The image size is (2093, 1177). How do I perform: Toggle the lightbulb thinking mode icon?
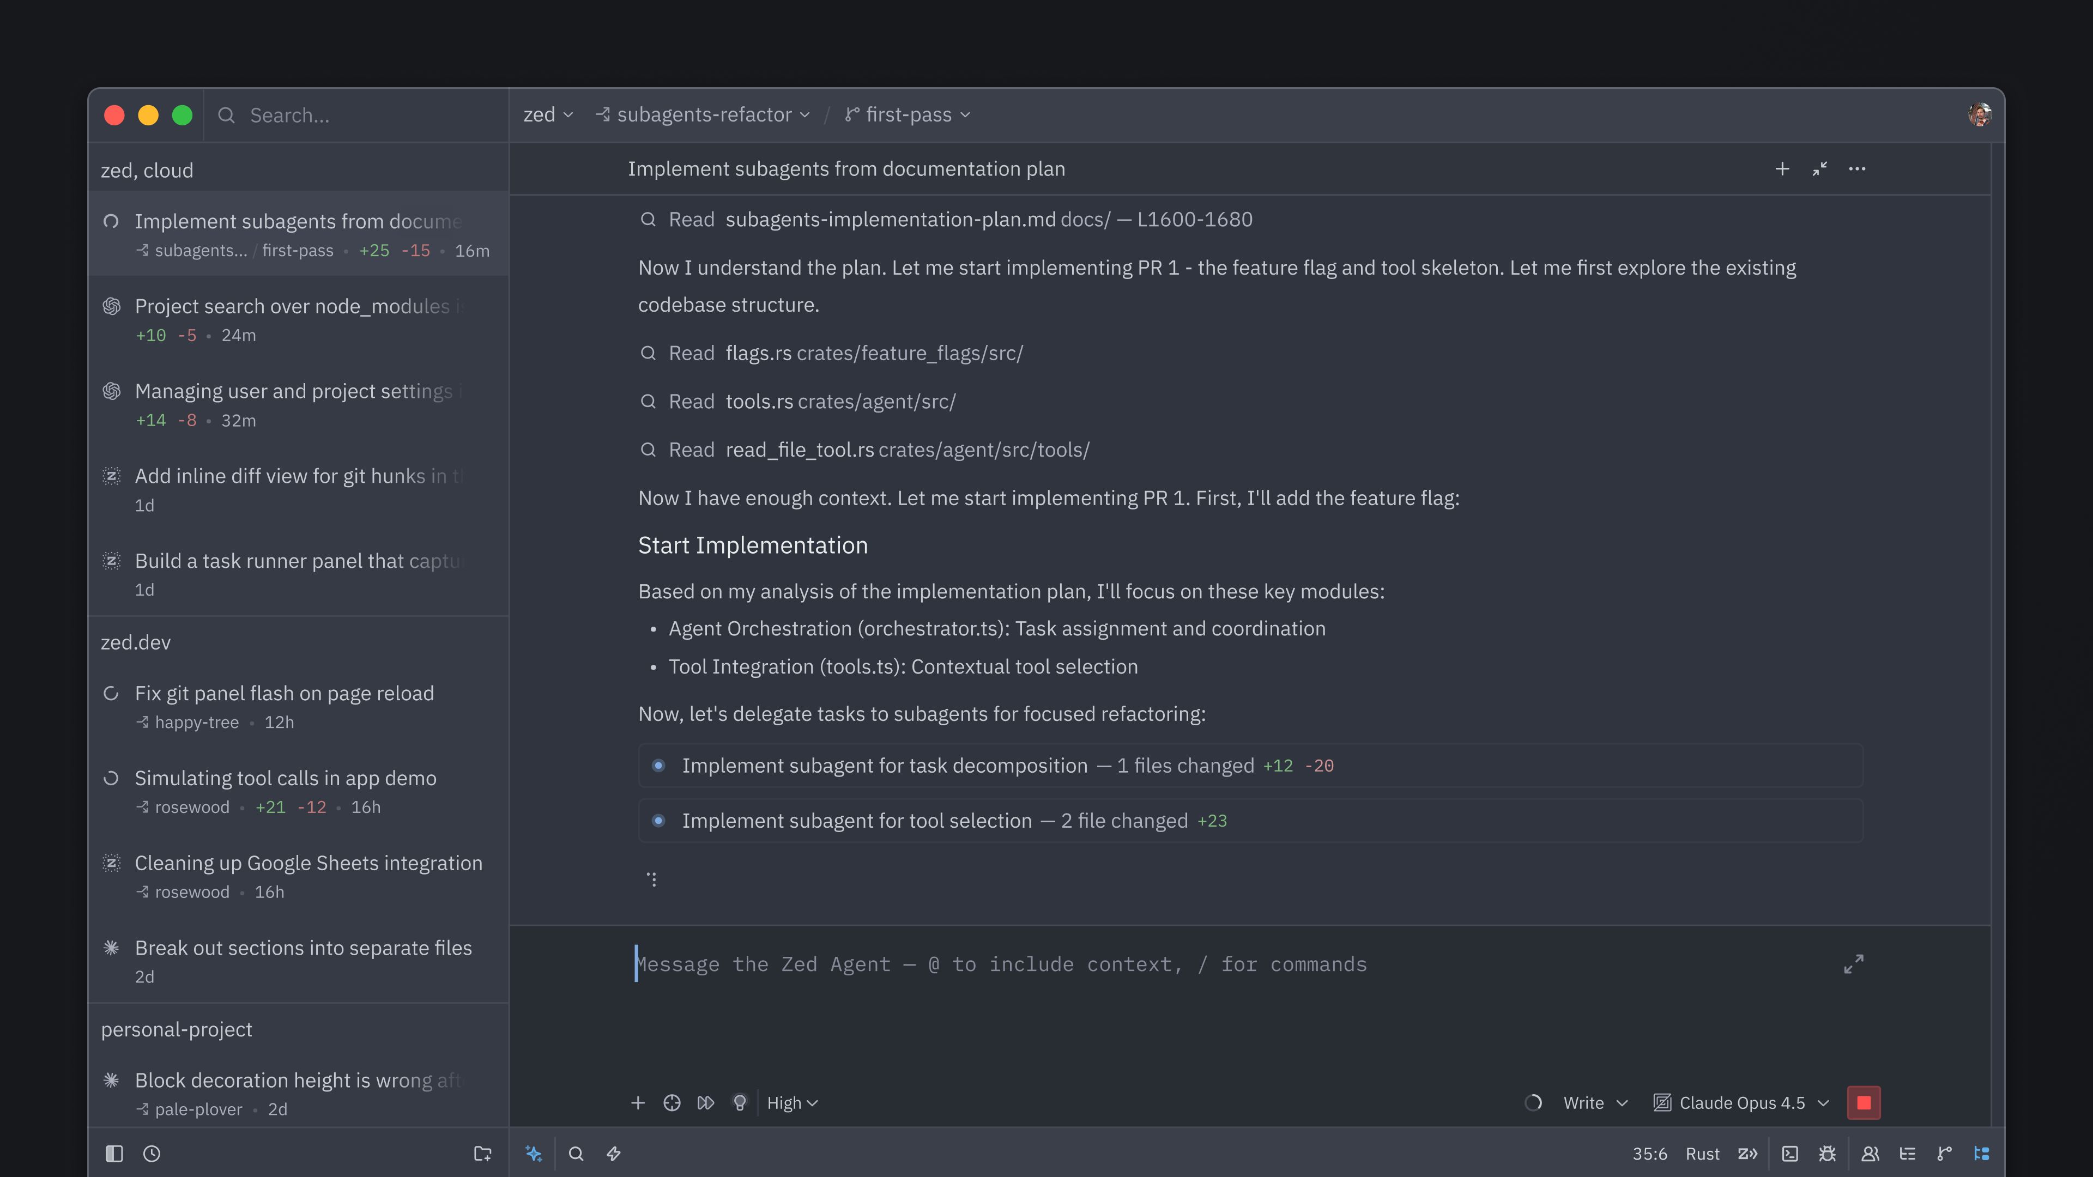[740, 1103]
